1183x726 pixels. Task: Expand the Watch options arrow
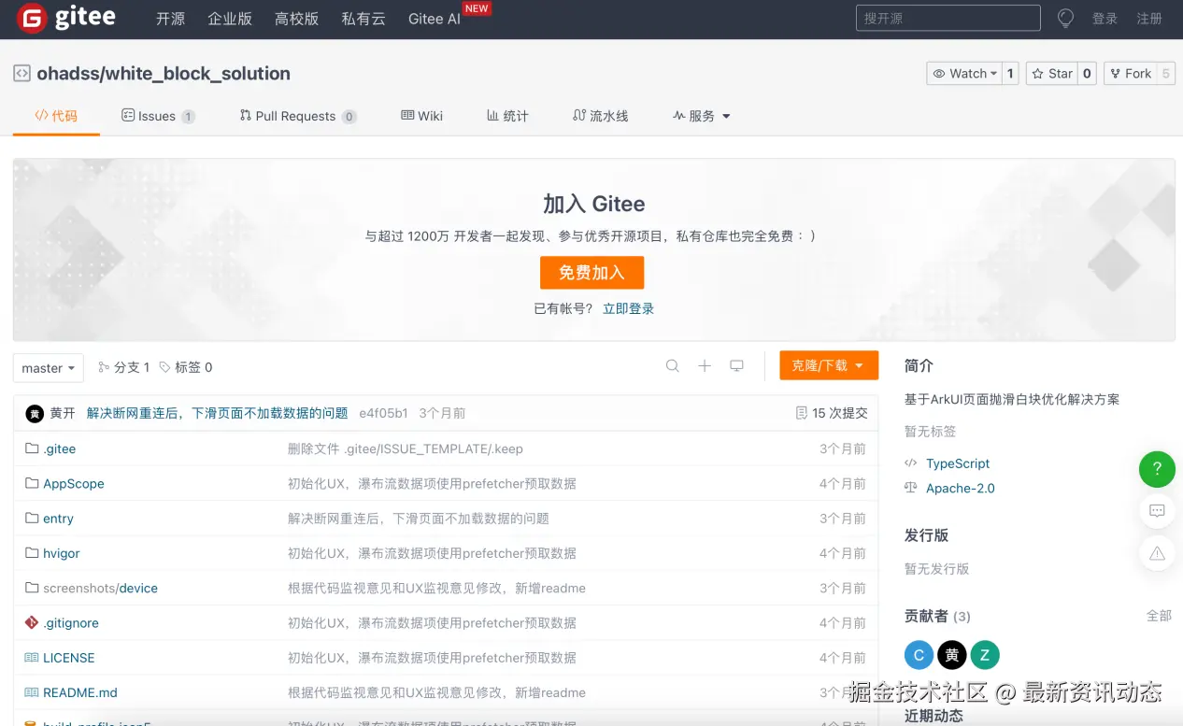pyautogui.click(x=992, y=73)
